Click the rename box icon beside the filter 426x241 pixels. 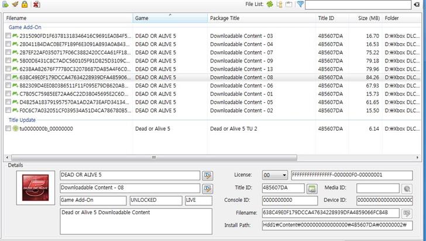click(x=289, y=4)
